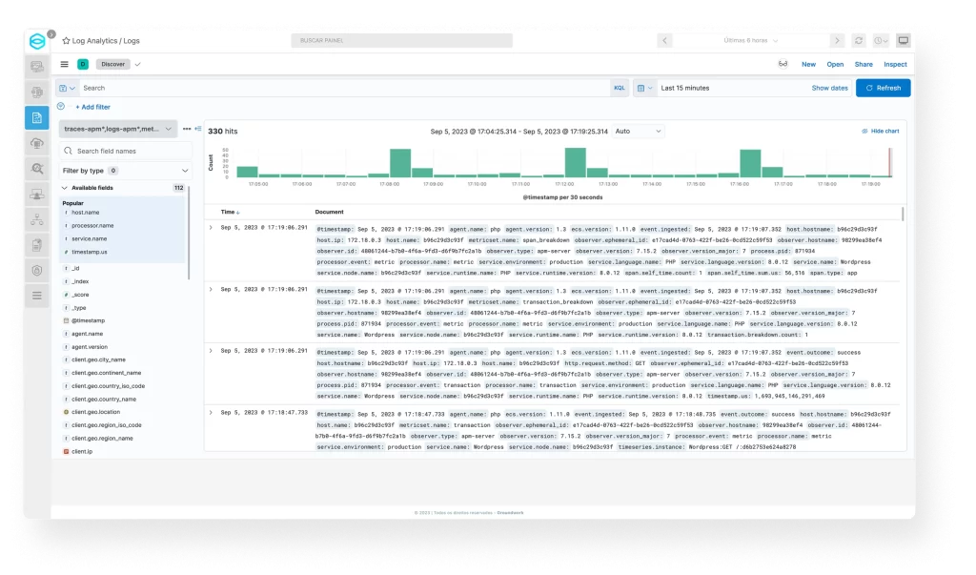The width and height of the screenshot is (976, 575).
Task: Click the sidebar security shield icon
Action: coord(37,270)
